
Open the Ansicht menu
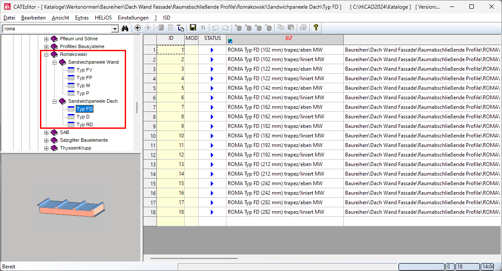(60, 18)
